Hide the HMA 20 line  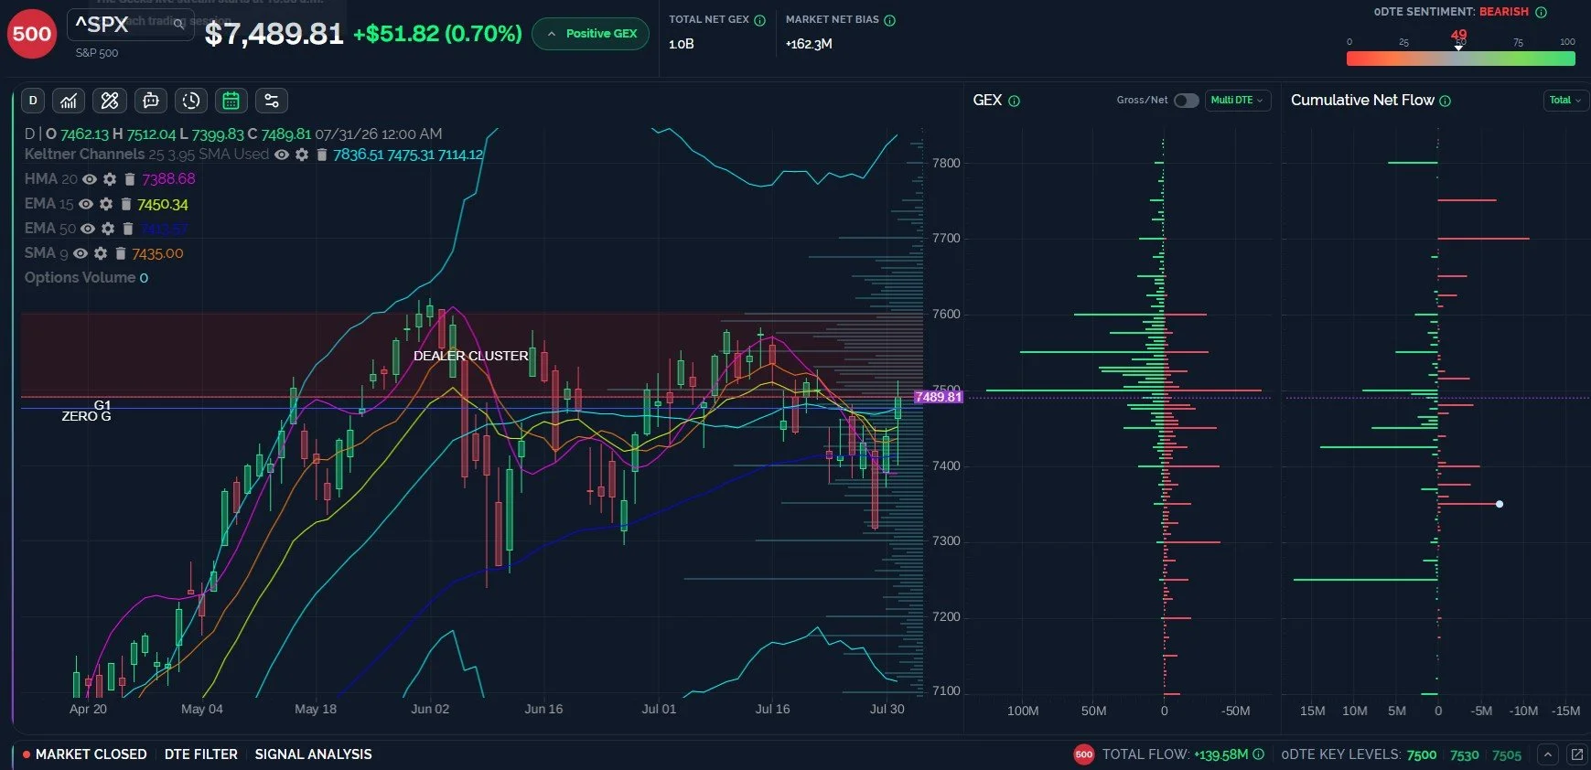pos(90,179)
